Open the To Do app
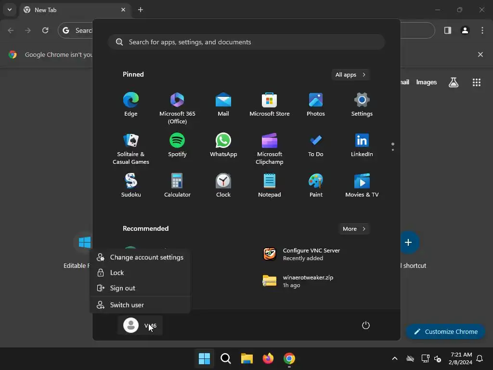The height and width of the screenshot is (370, 493). pos(316,145)
